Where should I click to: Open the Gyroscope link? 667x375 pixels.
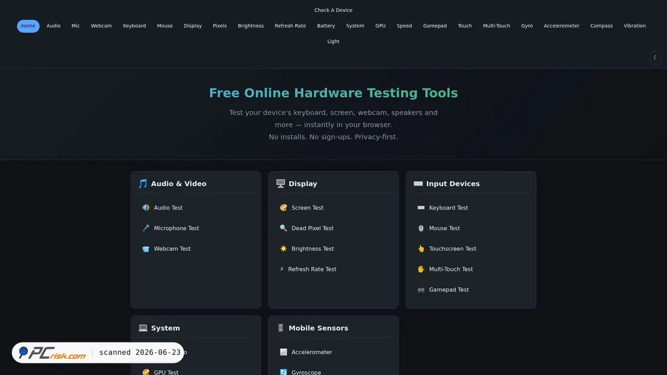306,372
